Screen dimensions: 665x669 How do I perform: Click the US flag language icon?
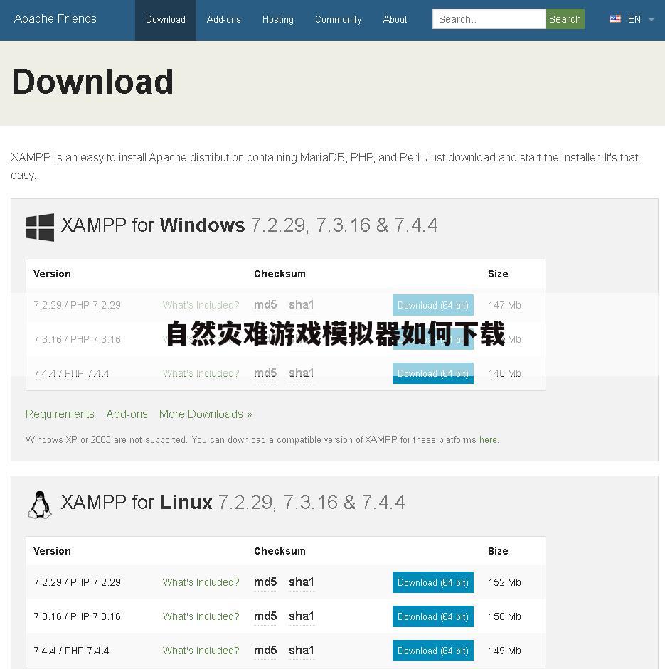[x=615, y=19]
